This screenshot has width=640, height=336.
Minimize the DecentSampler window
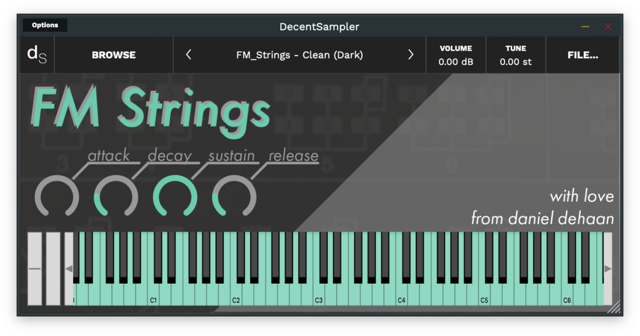pos(585,27)
